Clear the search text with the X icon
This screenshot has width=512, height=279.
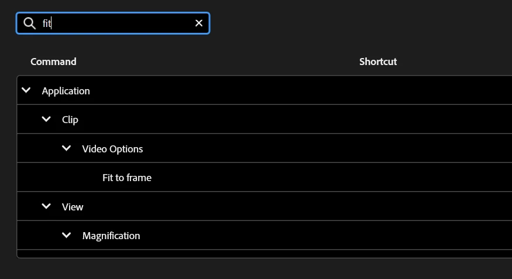198,23
